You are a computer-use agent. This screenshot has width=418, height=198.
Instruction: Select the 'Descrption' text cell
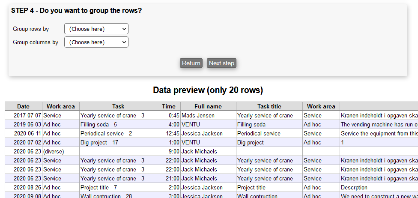coord(354,187)
